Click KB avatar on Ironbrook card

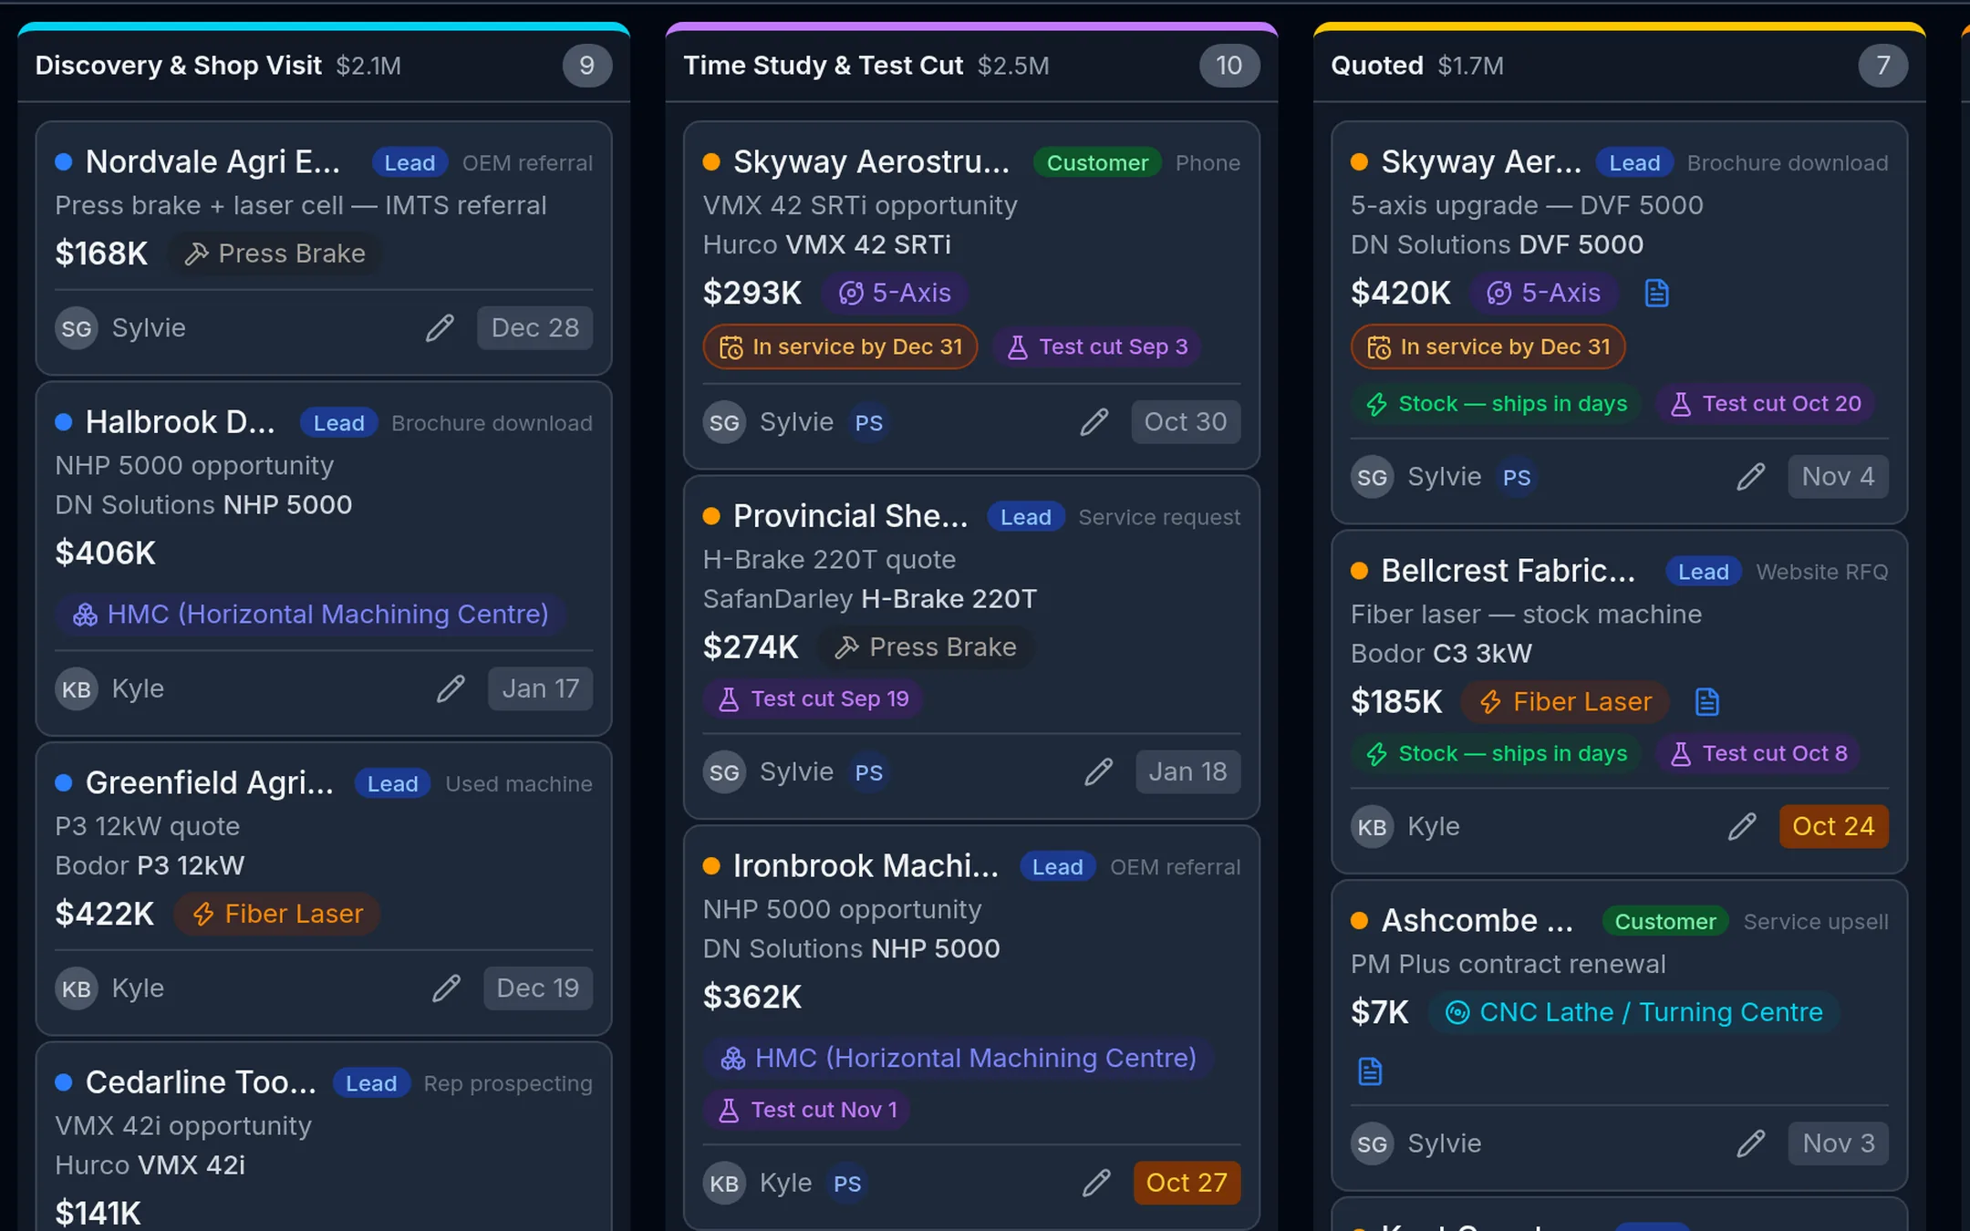coord(724,1184)
